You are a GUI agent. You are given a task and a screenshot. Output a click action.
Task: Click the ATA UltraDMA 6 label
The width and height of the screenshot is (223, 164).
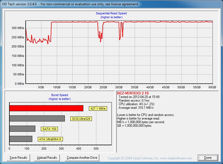50,139
